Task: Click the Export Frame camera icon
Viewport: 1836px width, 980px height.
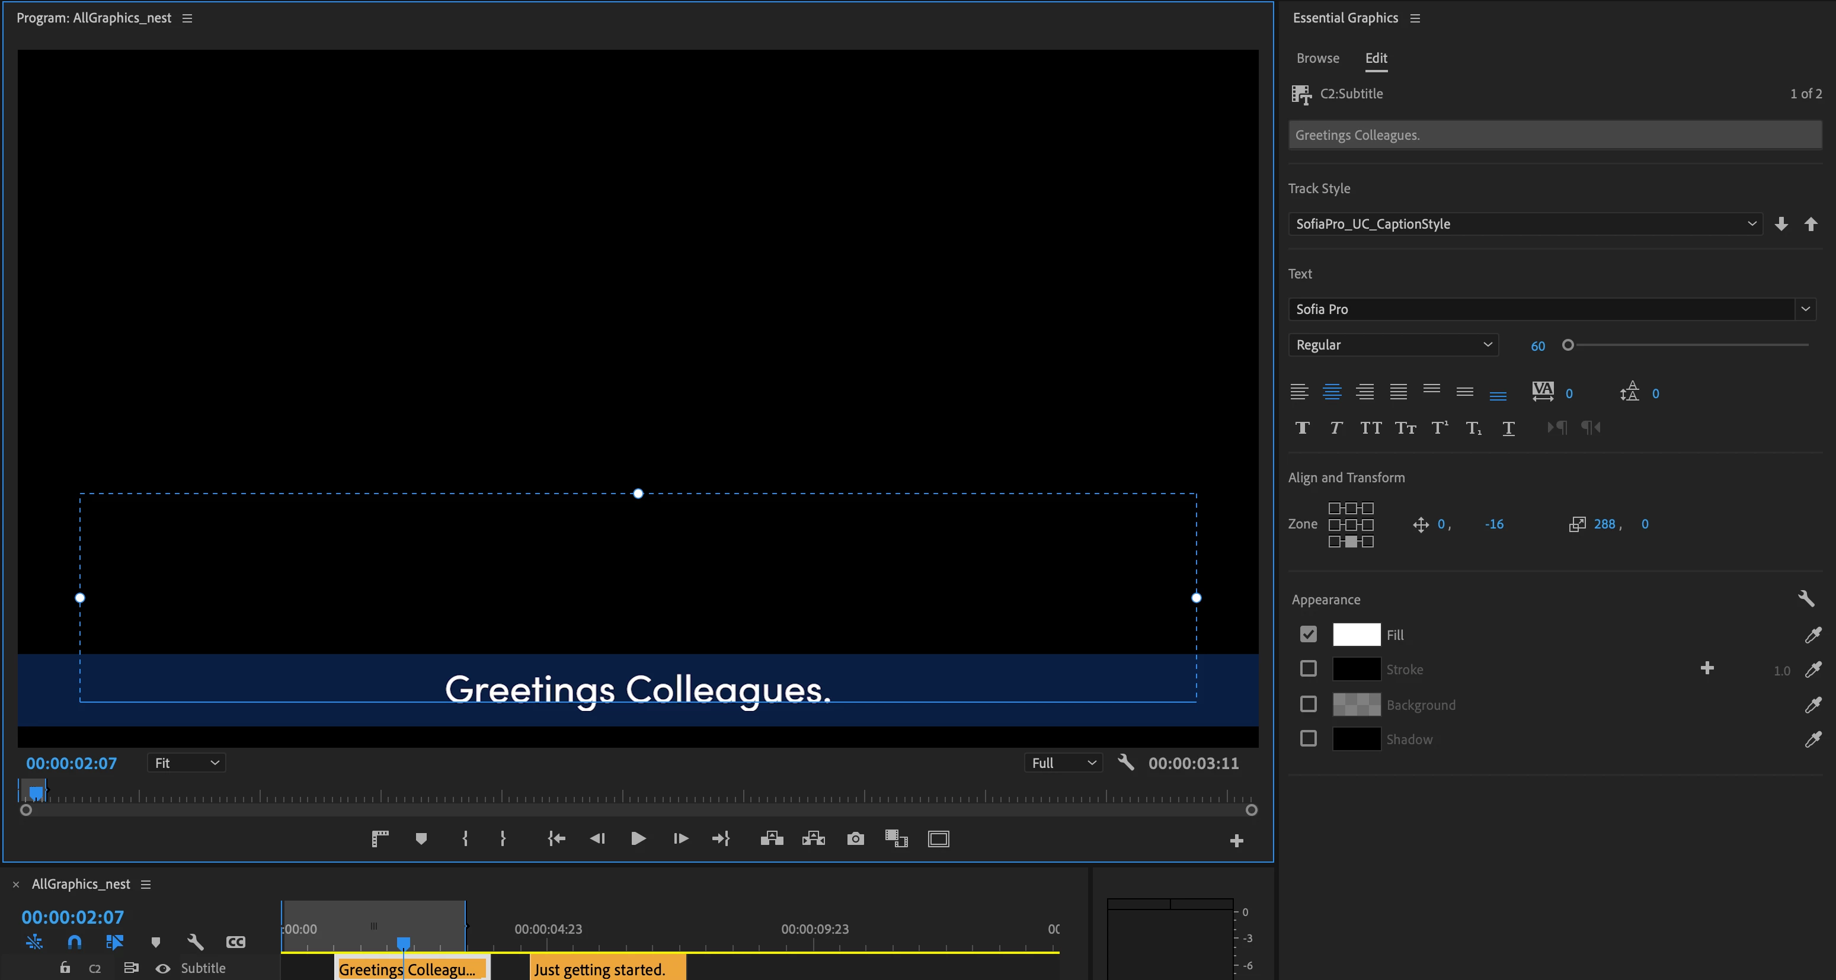Action: [855, 839]
